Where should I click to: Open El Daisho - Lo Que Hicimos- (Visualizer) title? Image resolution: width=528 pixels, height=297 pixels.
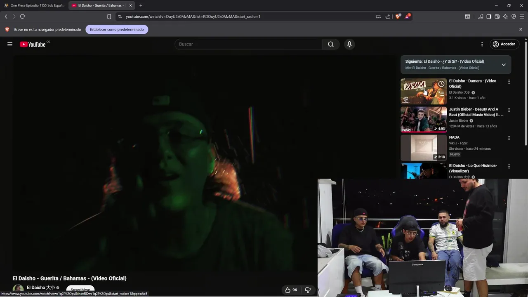click(x=473, y=168)
